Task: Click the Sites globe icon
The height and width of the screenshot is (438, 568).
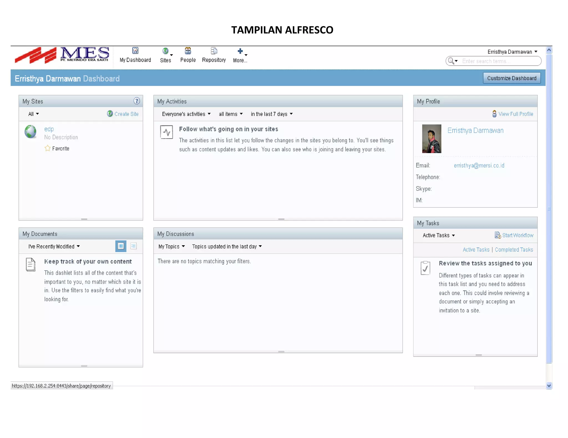Action: (165, 51)
